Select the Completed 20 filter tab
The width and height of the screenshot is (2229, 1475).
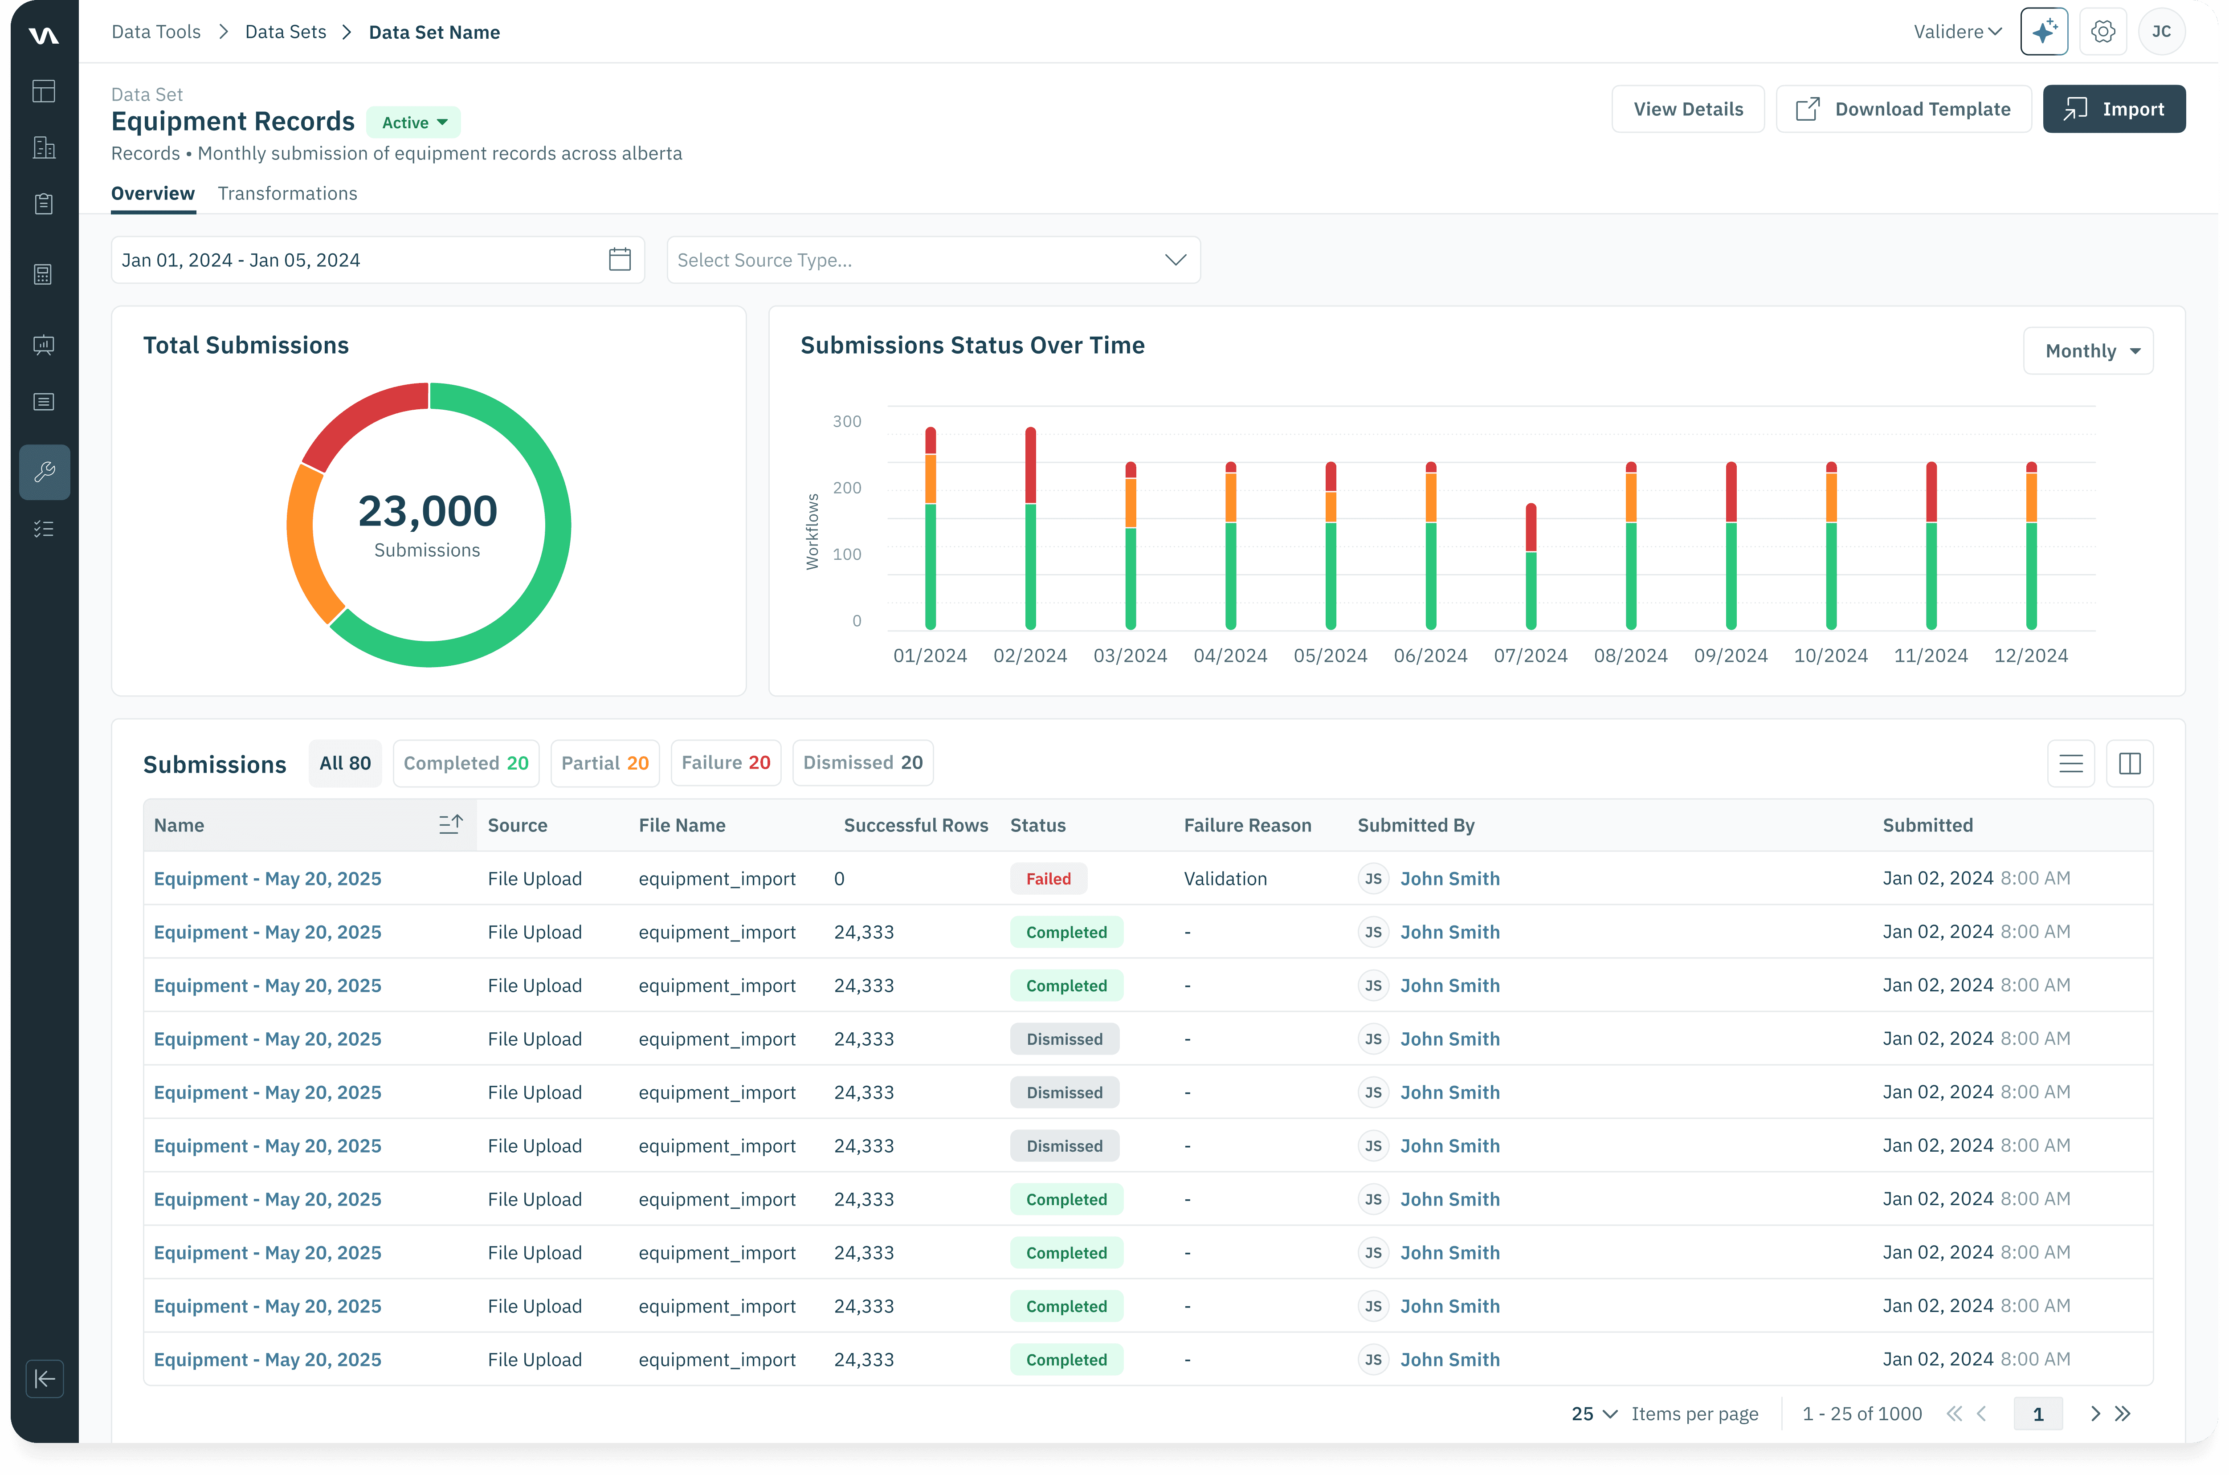(x=466, y=763)
